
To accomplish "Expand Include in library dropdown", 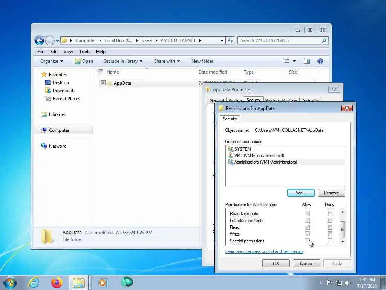I will tap(123, 61).
